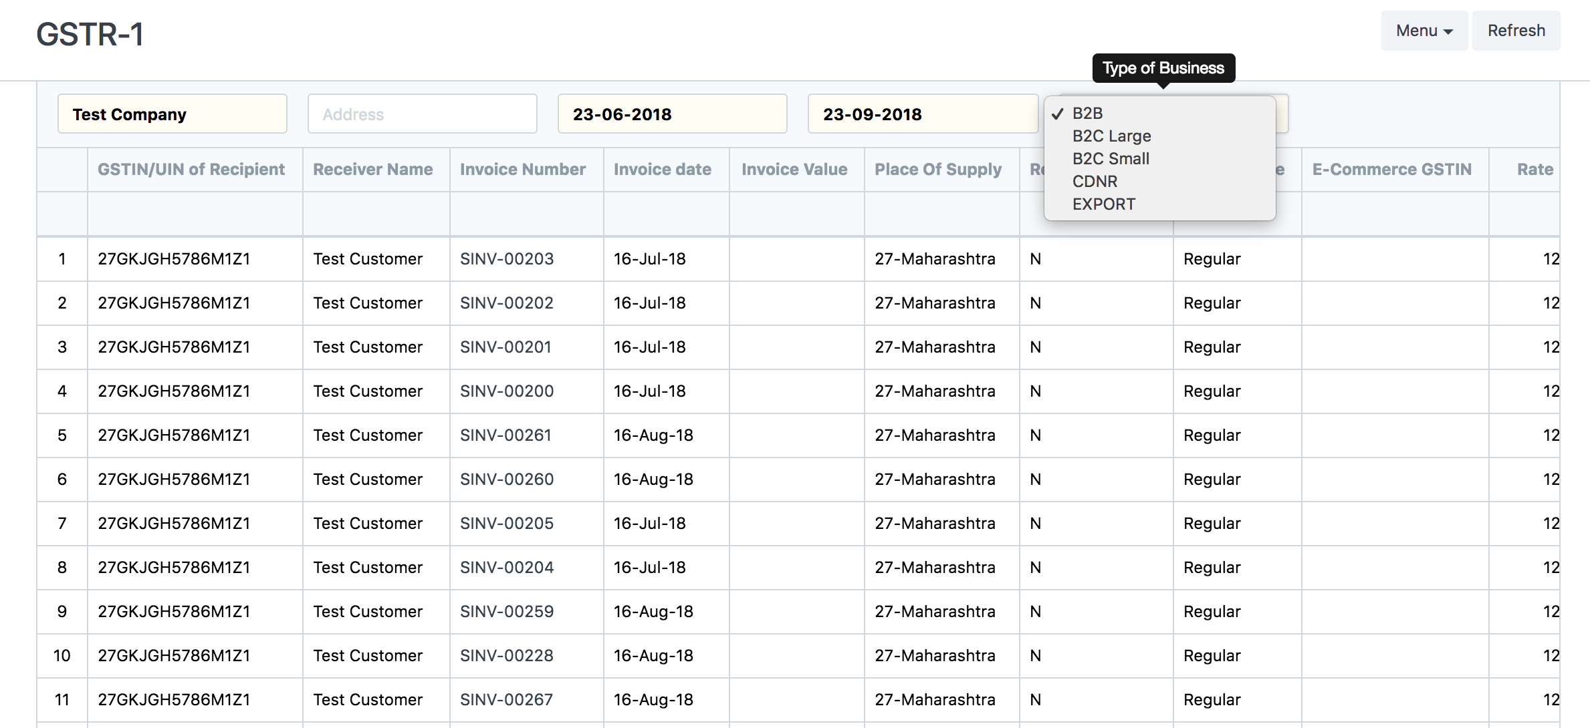Open invoice SINV-00204
This screenshot has height=728, width=1590.
507,568
